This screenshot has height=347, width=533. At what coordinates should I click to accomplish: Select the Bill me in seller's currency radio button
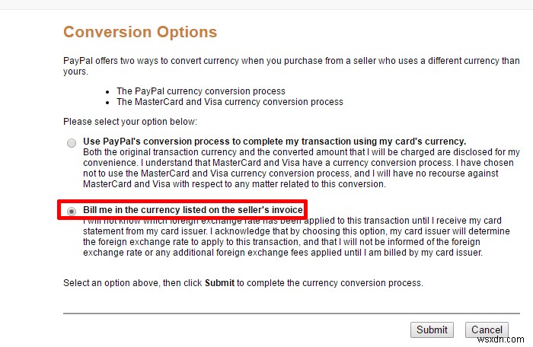[72, 211]
